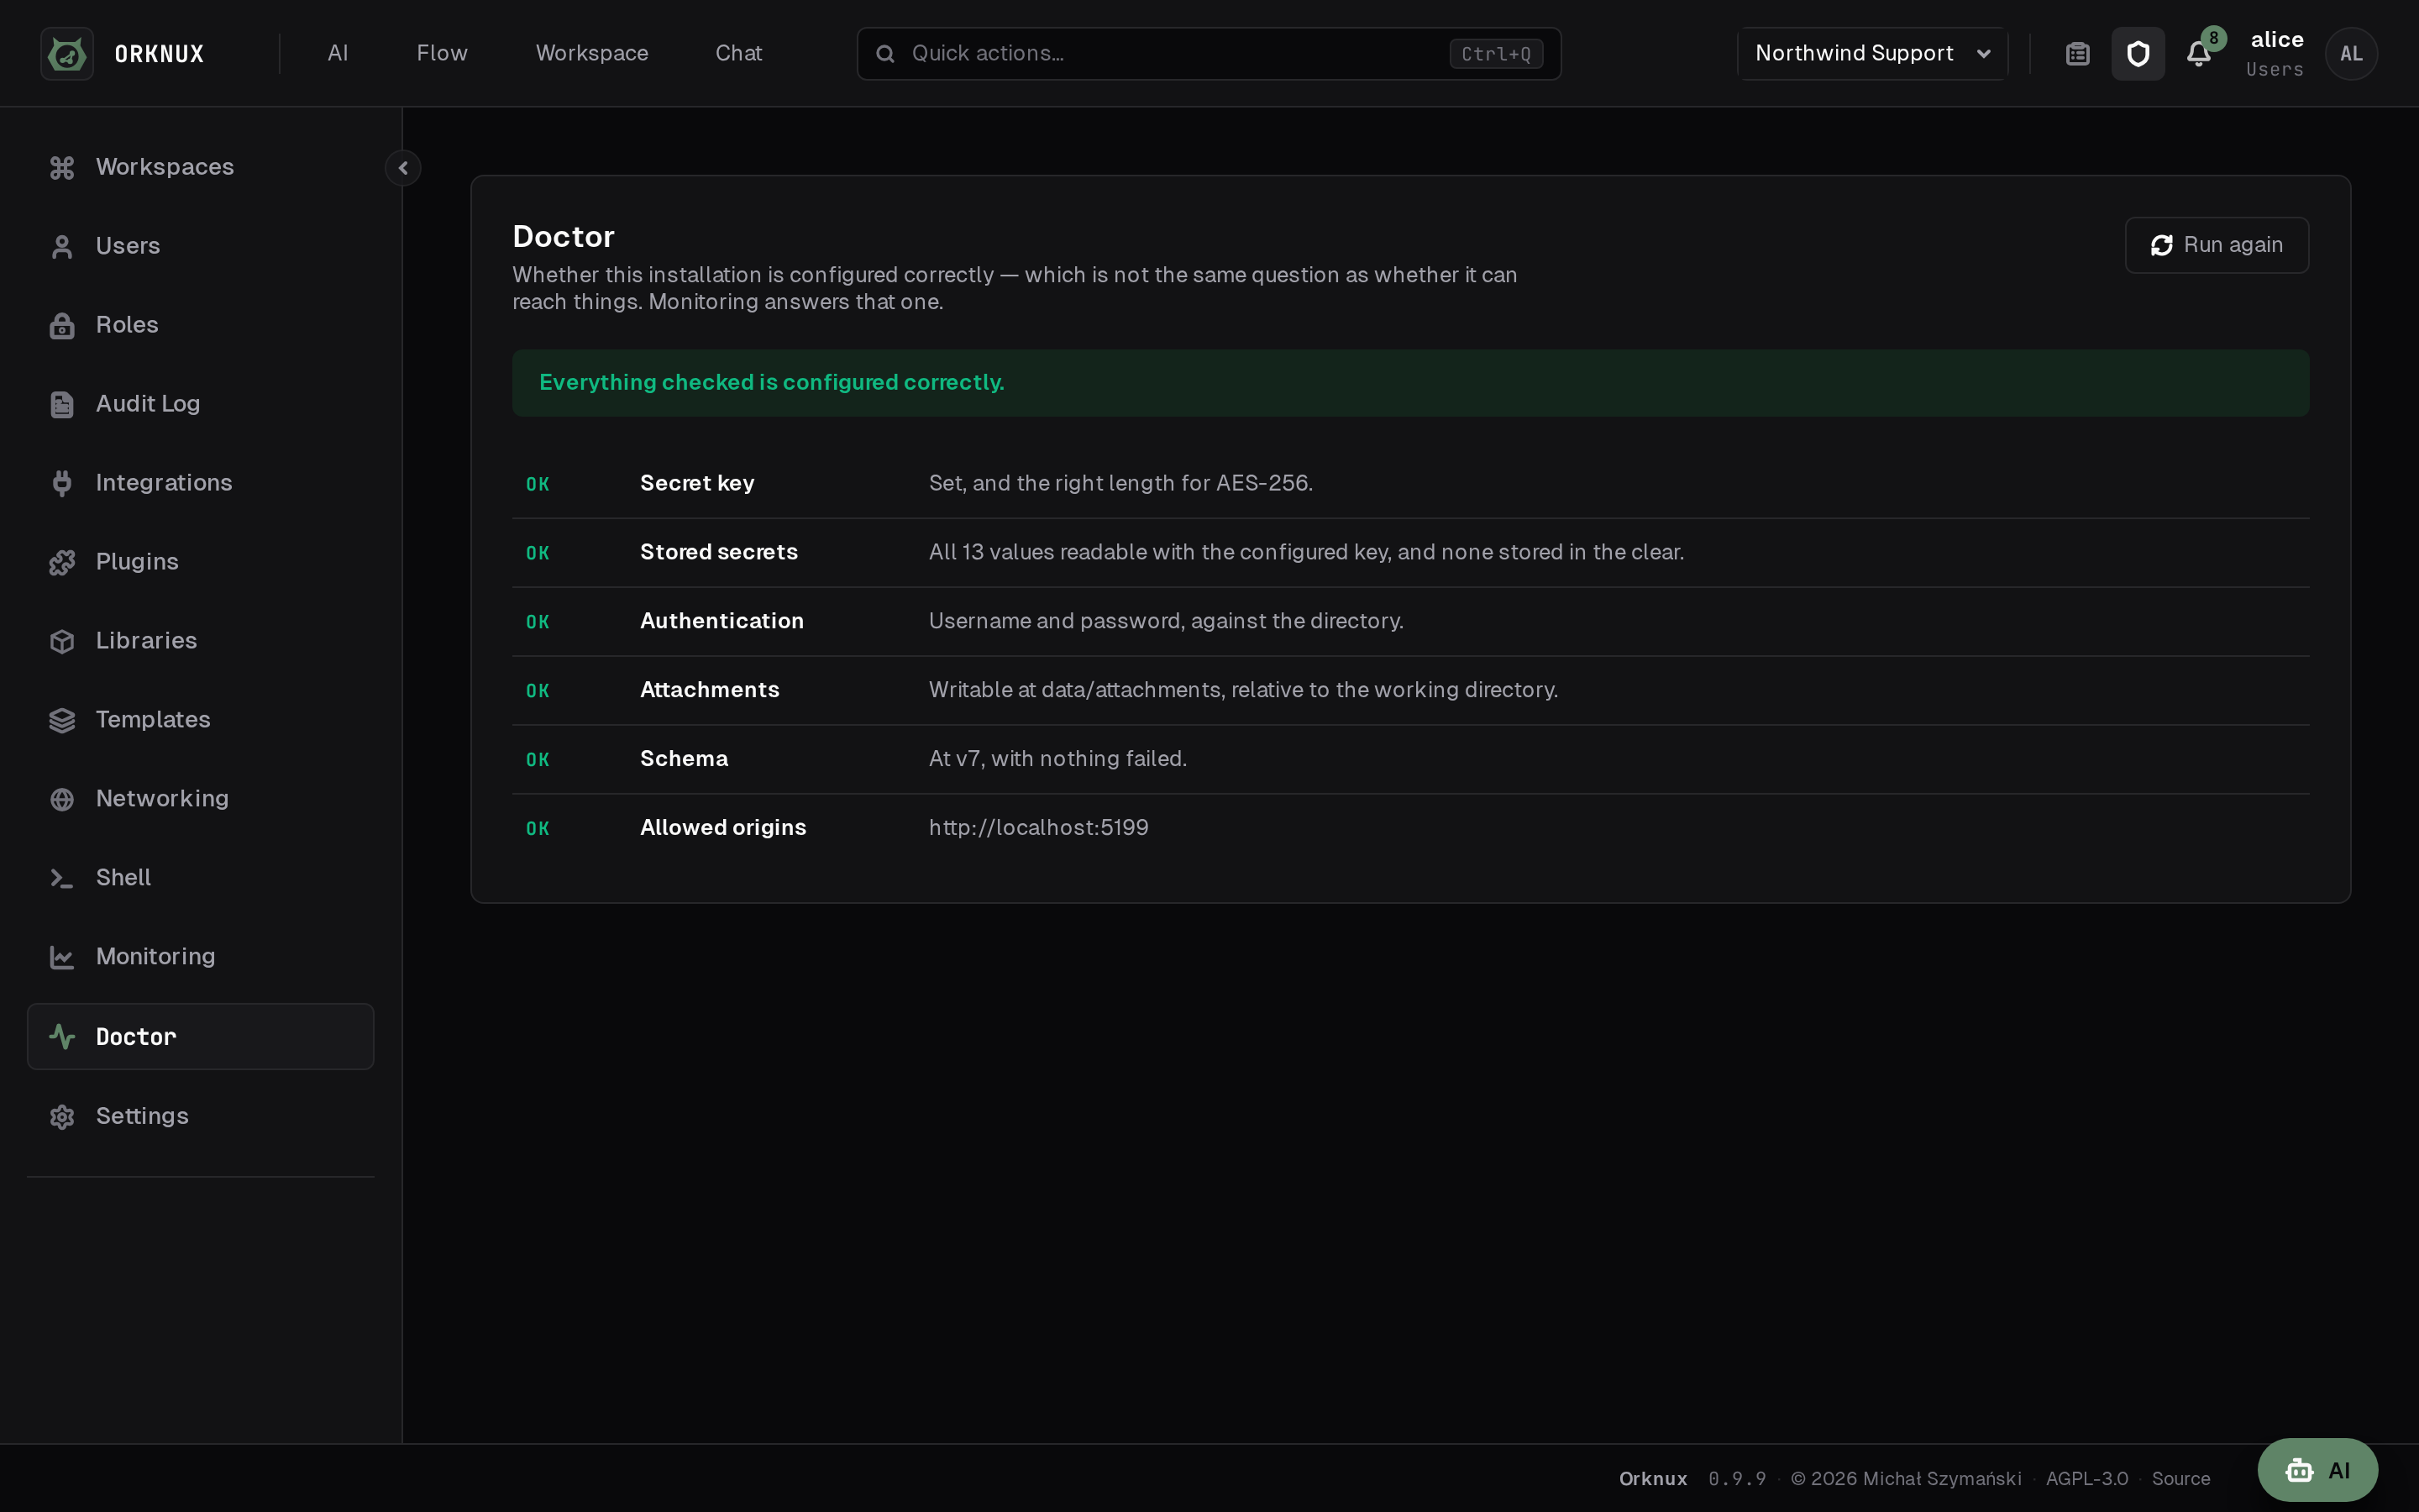
Task: Select the Attachments check row
Action: 1410,691
